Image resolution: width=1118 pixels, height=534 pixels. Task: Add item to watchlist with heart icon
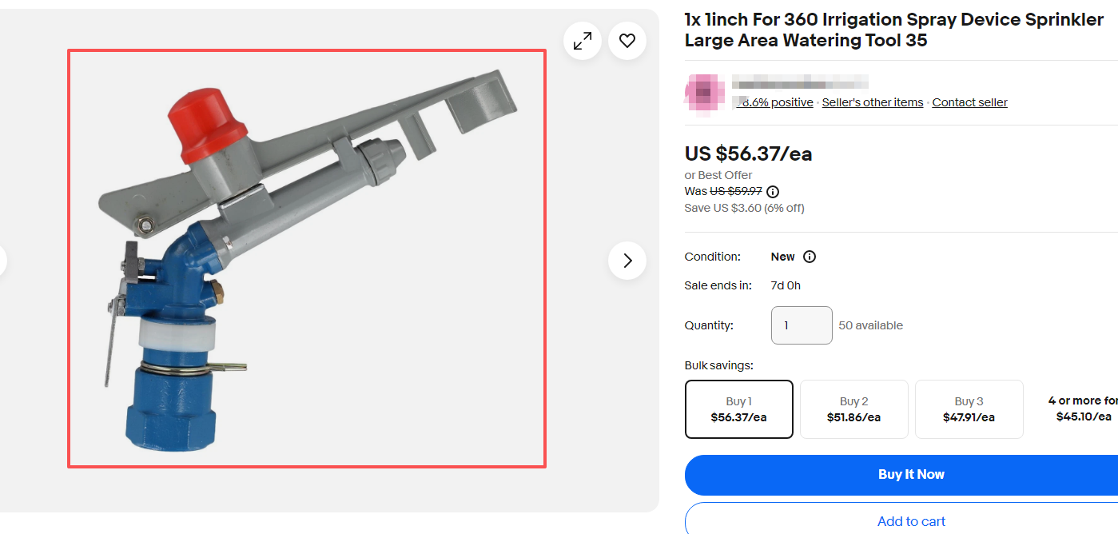(x=627, y=41)
